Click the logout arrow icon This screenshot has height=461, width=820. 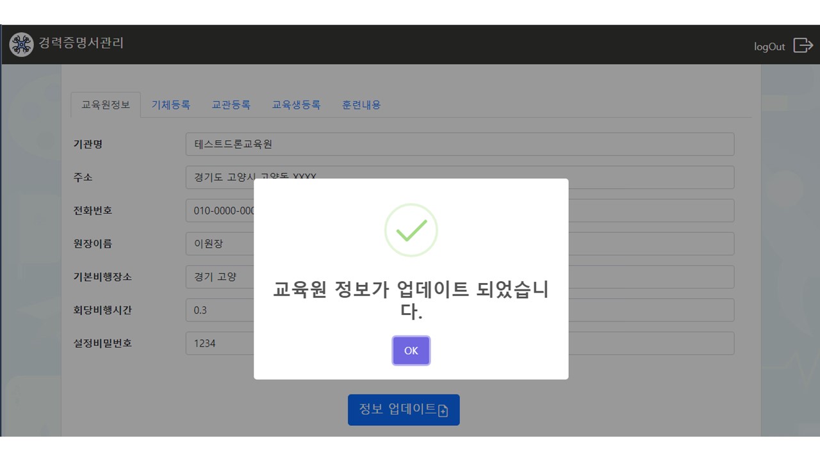803,45
